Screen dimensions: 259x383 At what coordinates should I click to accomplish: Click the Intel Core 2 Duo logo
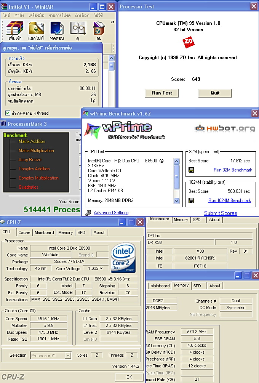[123, 258]
